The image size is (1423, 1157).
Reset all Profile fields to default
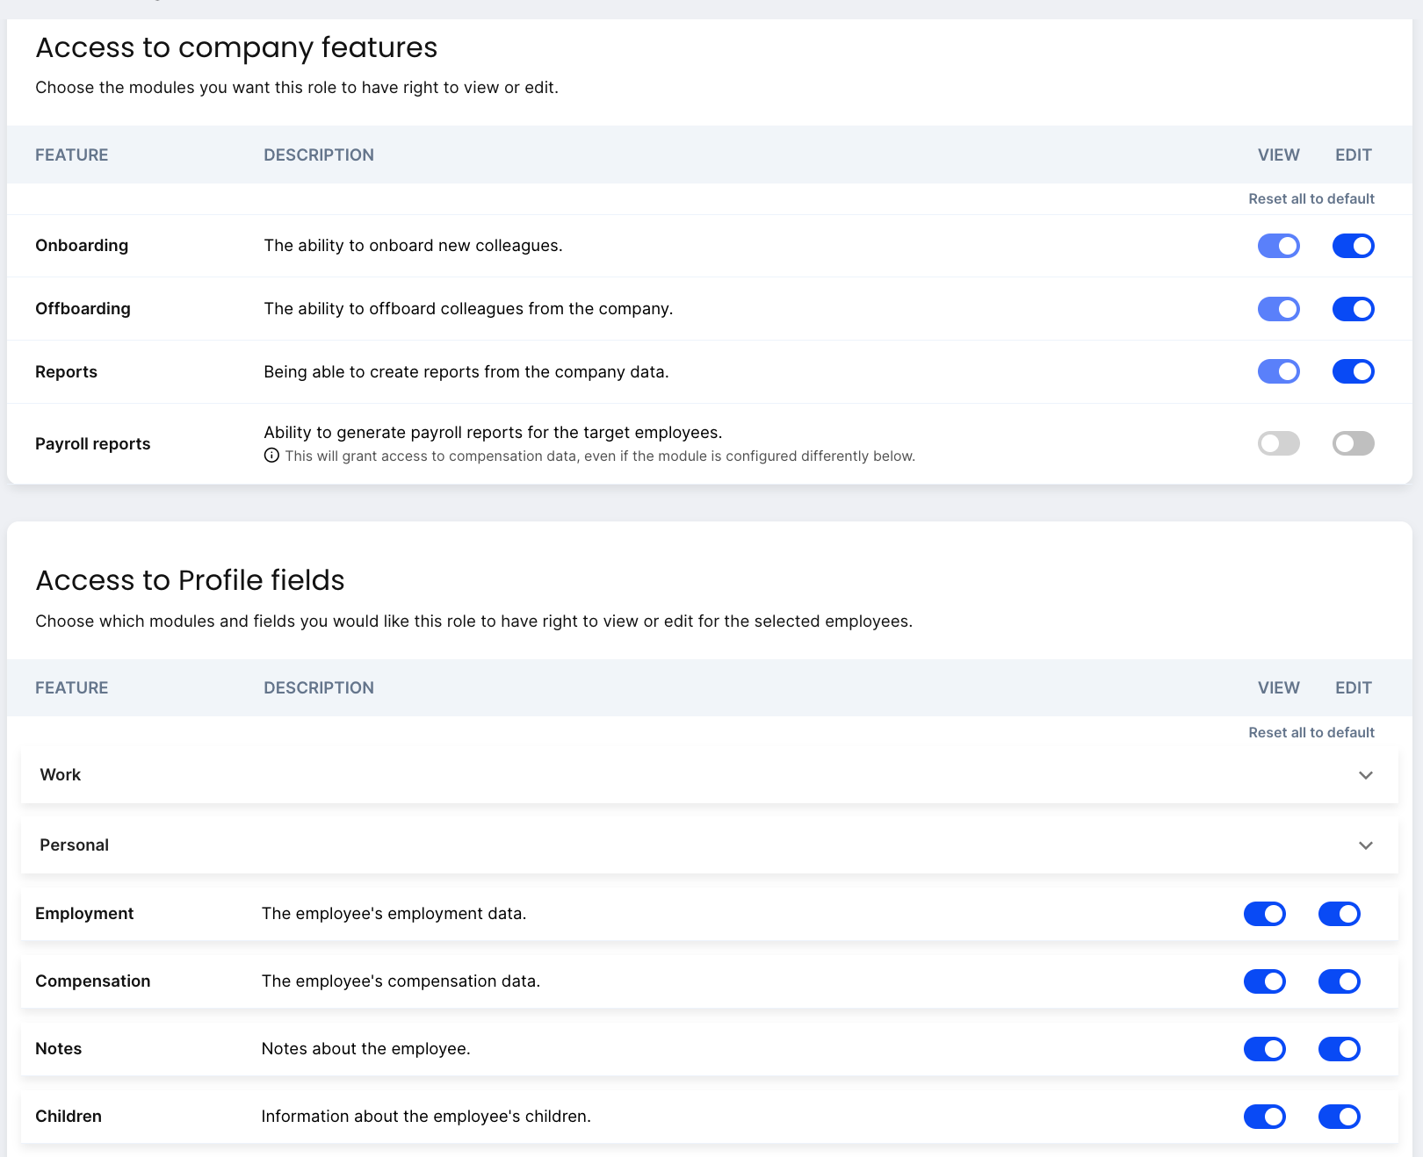point(1311,732)
